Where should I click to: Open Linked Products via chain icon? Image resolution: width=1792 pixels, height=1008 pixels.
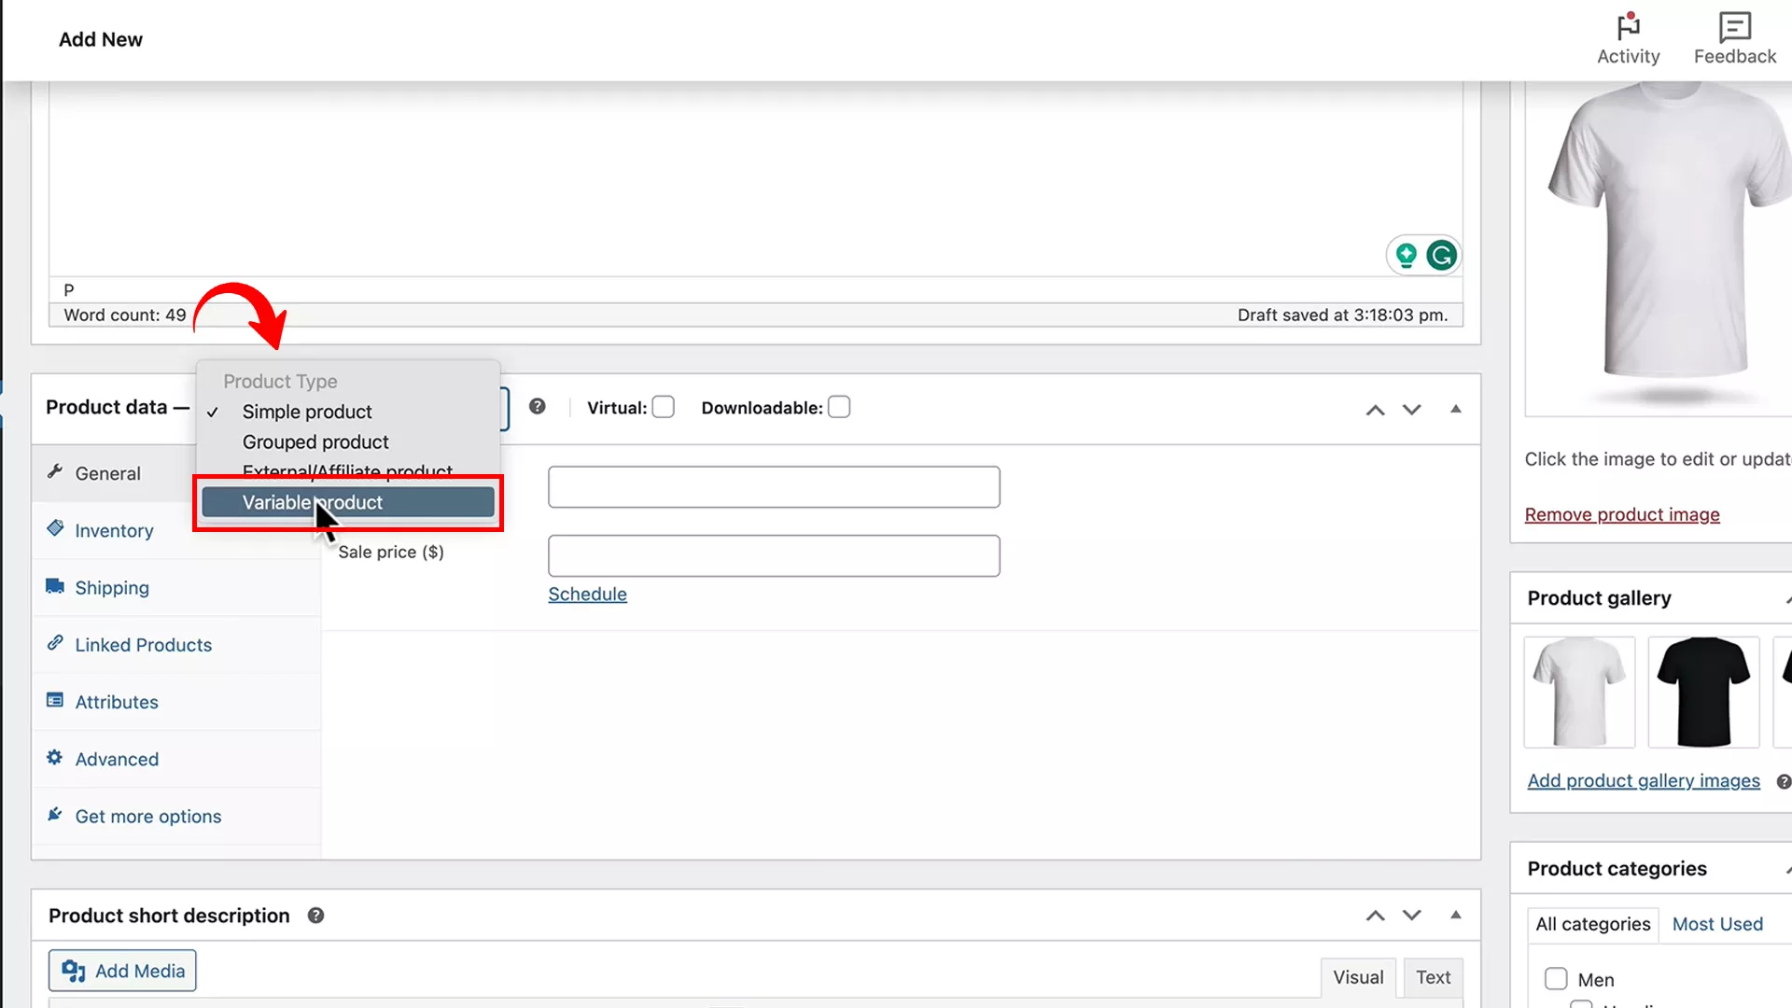pyautogui.click(x=55, y=644)
